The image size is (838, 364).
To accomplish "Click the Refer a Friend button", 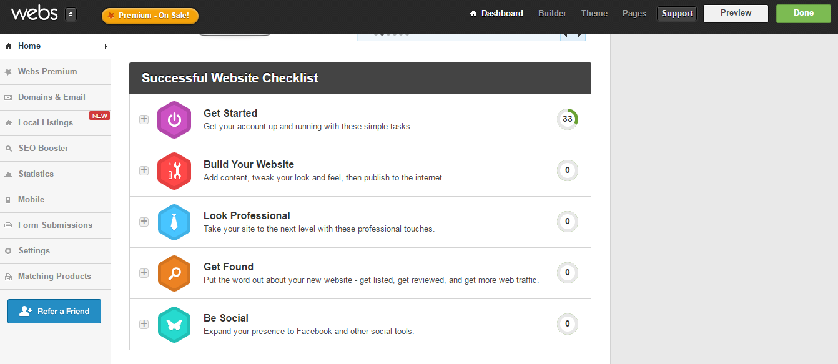I will point(54,311).
